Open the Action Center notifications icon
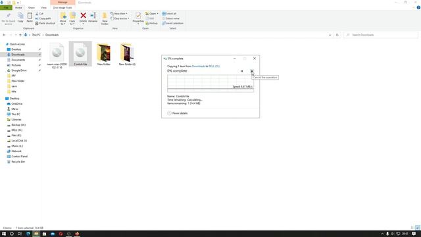The image size is (421, 237). 414,234
